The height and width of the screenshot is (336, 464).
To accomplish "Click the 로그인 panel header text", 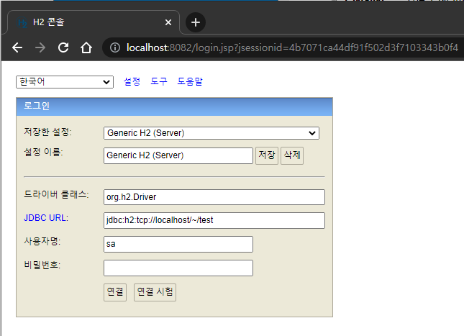I will pos(37,106).
